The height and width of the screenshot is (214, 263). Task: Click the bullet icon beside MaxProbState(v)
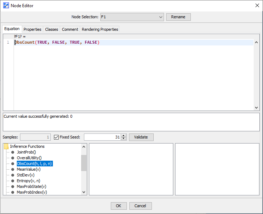[13, 186]
